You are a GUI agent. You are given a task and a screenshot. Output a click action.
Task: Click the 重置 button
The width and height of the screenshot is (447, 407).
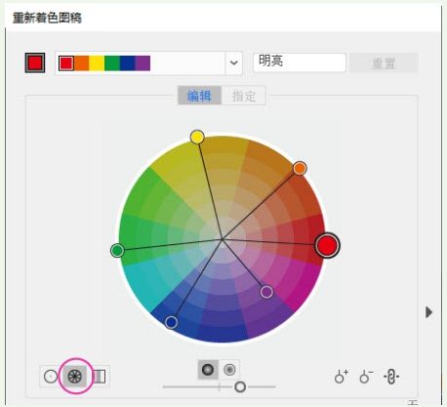(384, 62)
